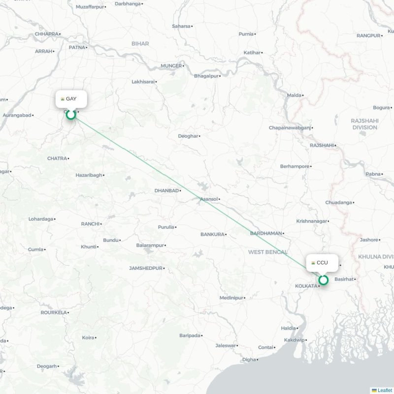Click the Indian flag in GAY popup
394x394 pixels.
(63, 99)
